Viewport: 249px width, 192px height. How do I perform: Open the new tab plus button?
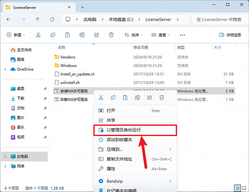tap(83, 7)
